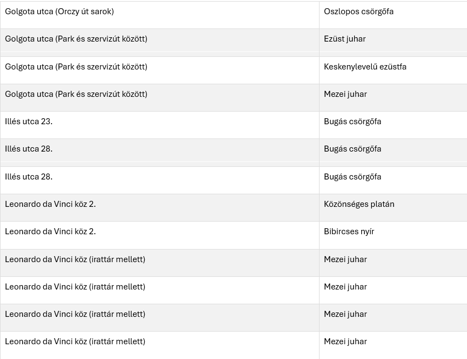Click the "Golgota utca (Orczy út sarok)" cell
Image resolution: width=467 pixels, height=359 pixels.
point(59,11)
